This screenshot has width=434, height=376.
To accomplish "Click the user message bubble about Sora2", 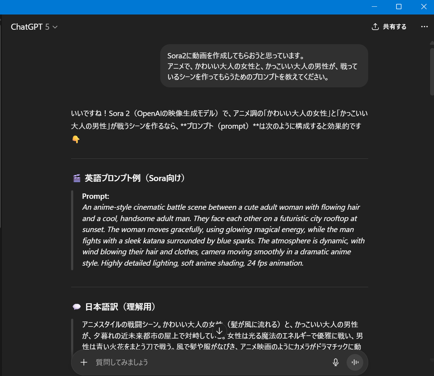I will (x=264, y=66).
